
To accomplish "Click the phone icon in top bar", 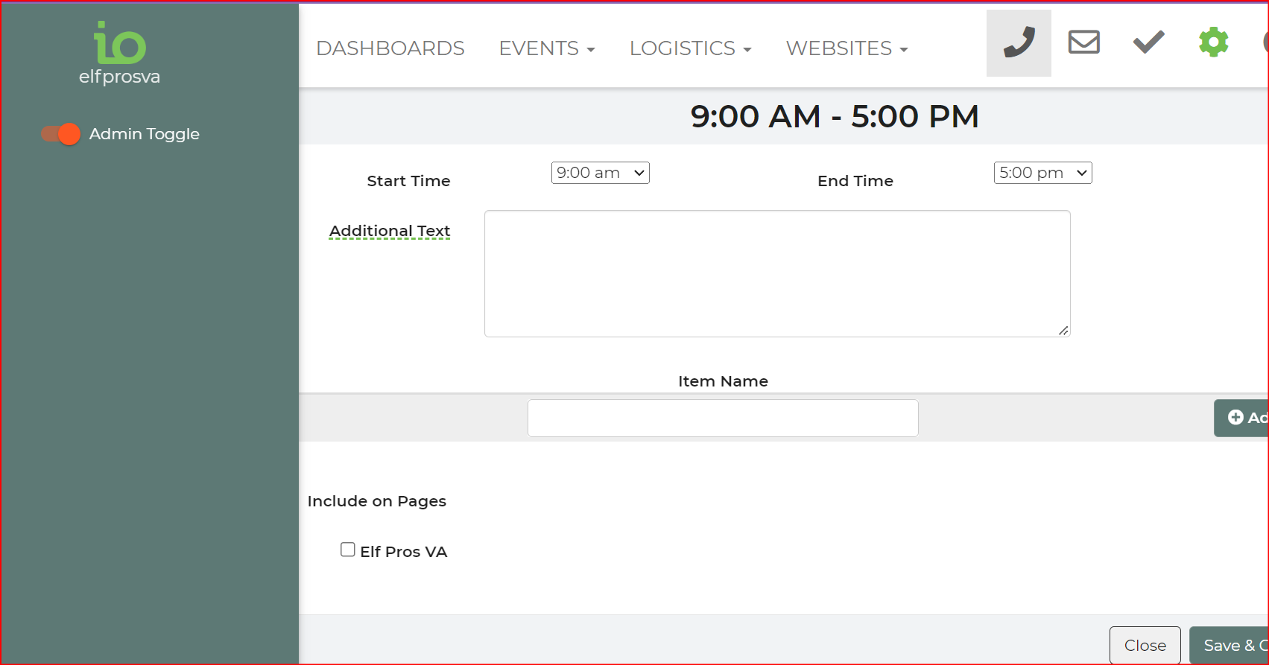I will [1019, 42].
